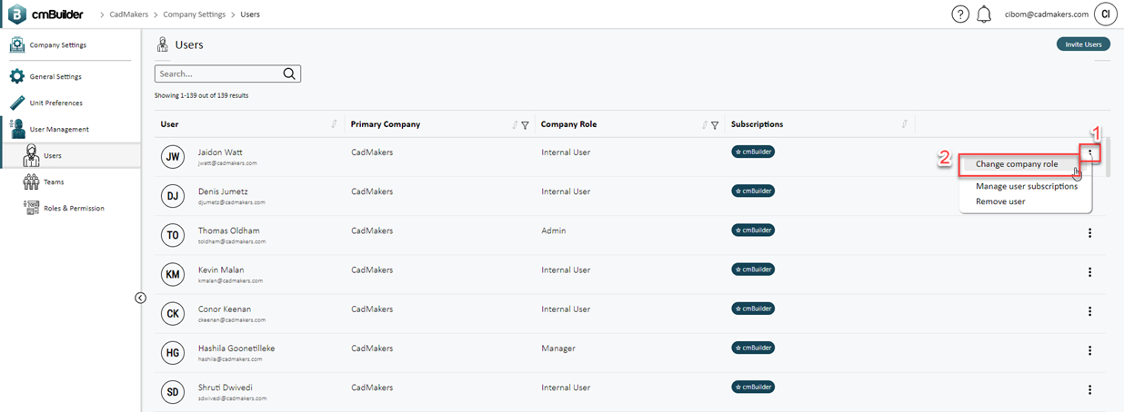Click the HG avatar for Hashila Goonetilleke
Screen dimensions: 1124x412
tap(173, 353)
